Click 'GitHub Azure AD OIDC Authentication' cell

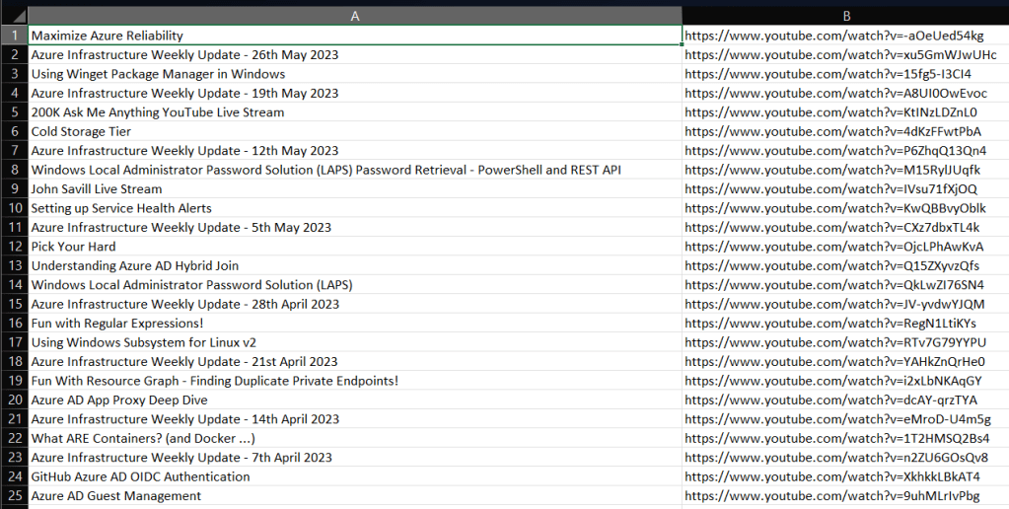(x=140, y=476)
